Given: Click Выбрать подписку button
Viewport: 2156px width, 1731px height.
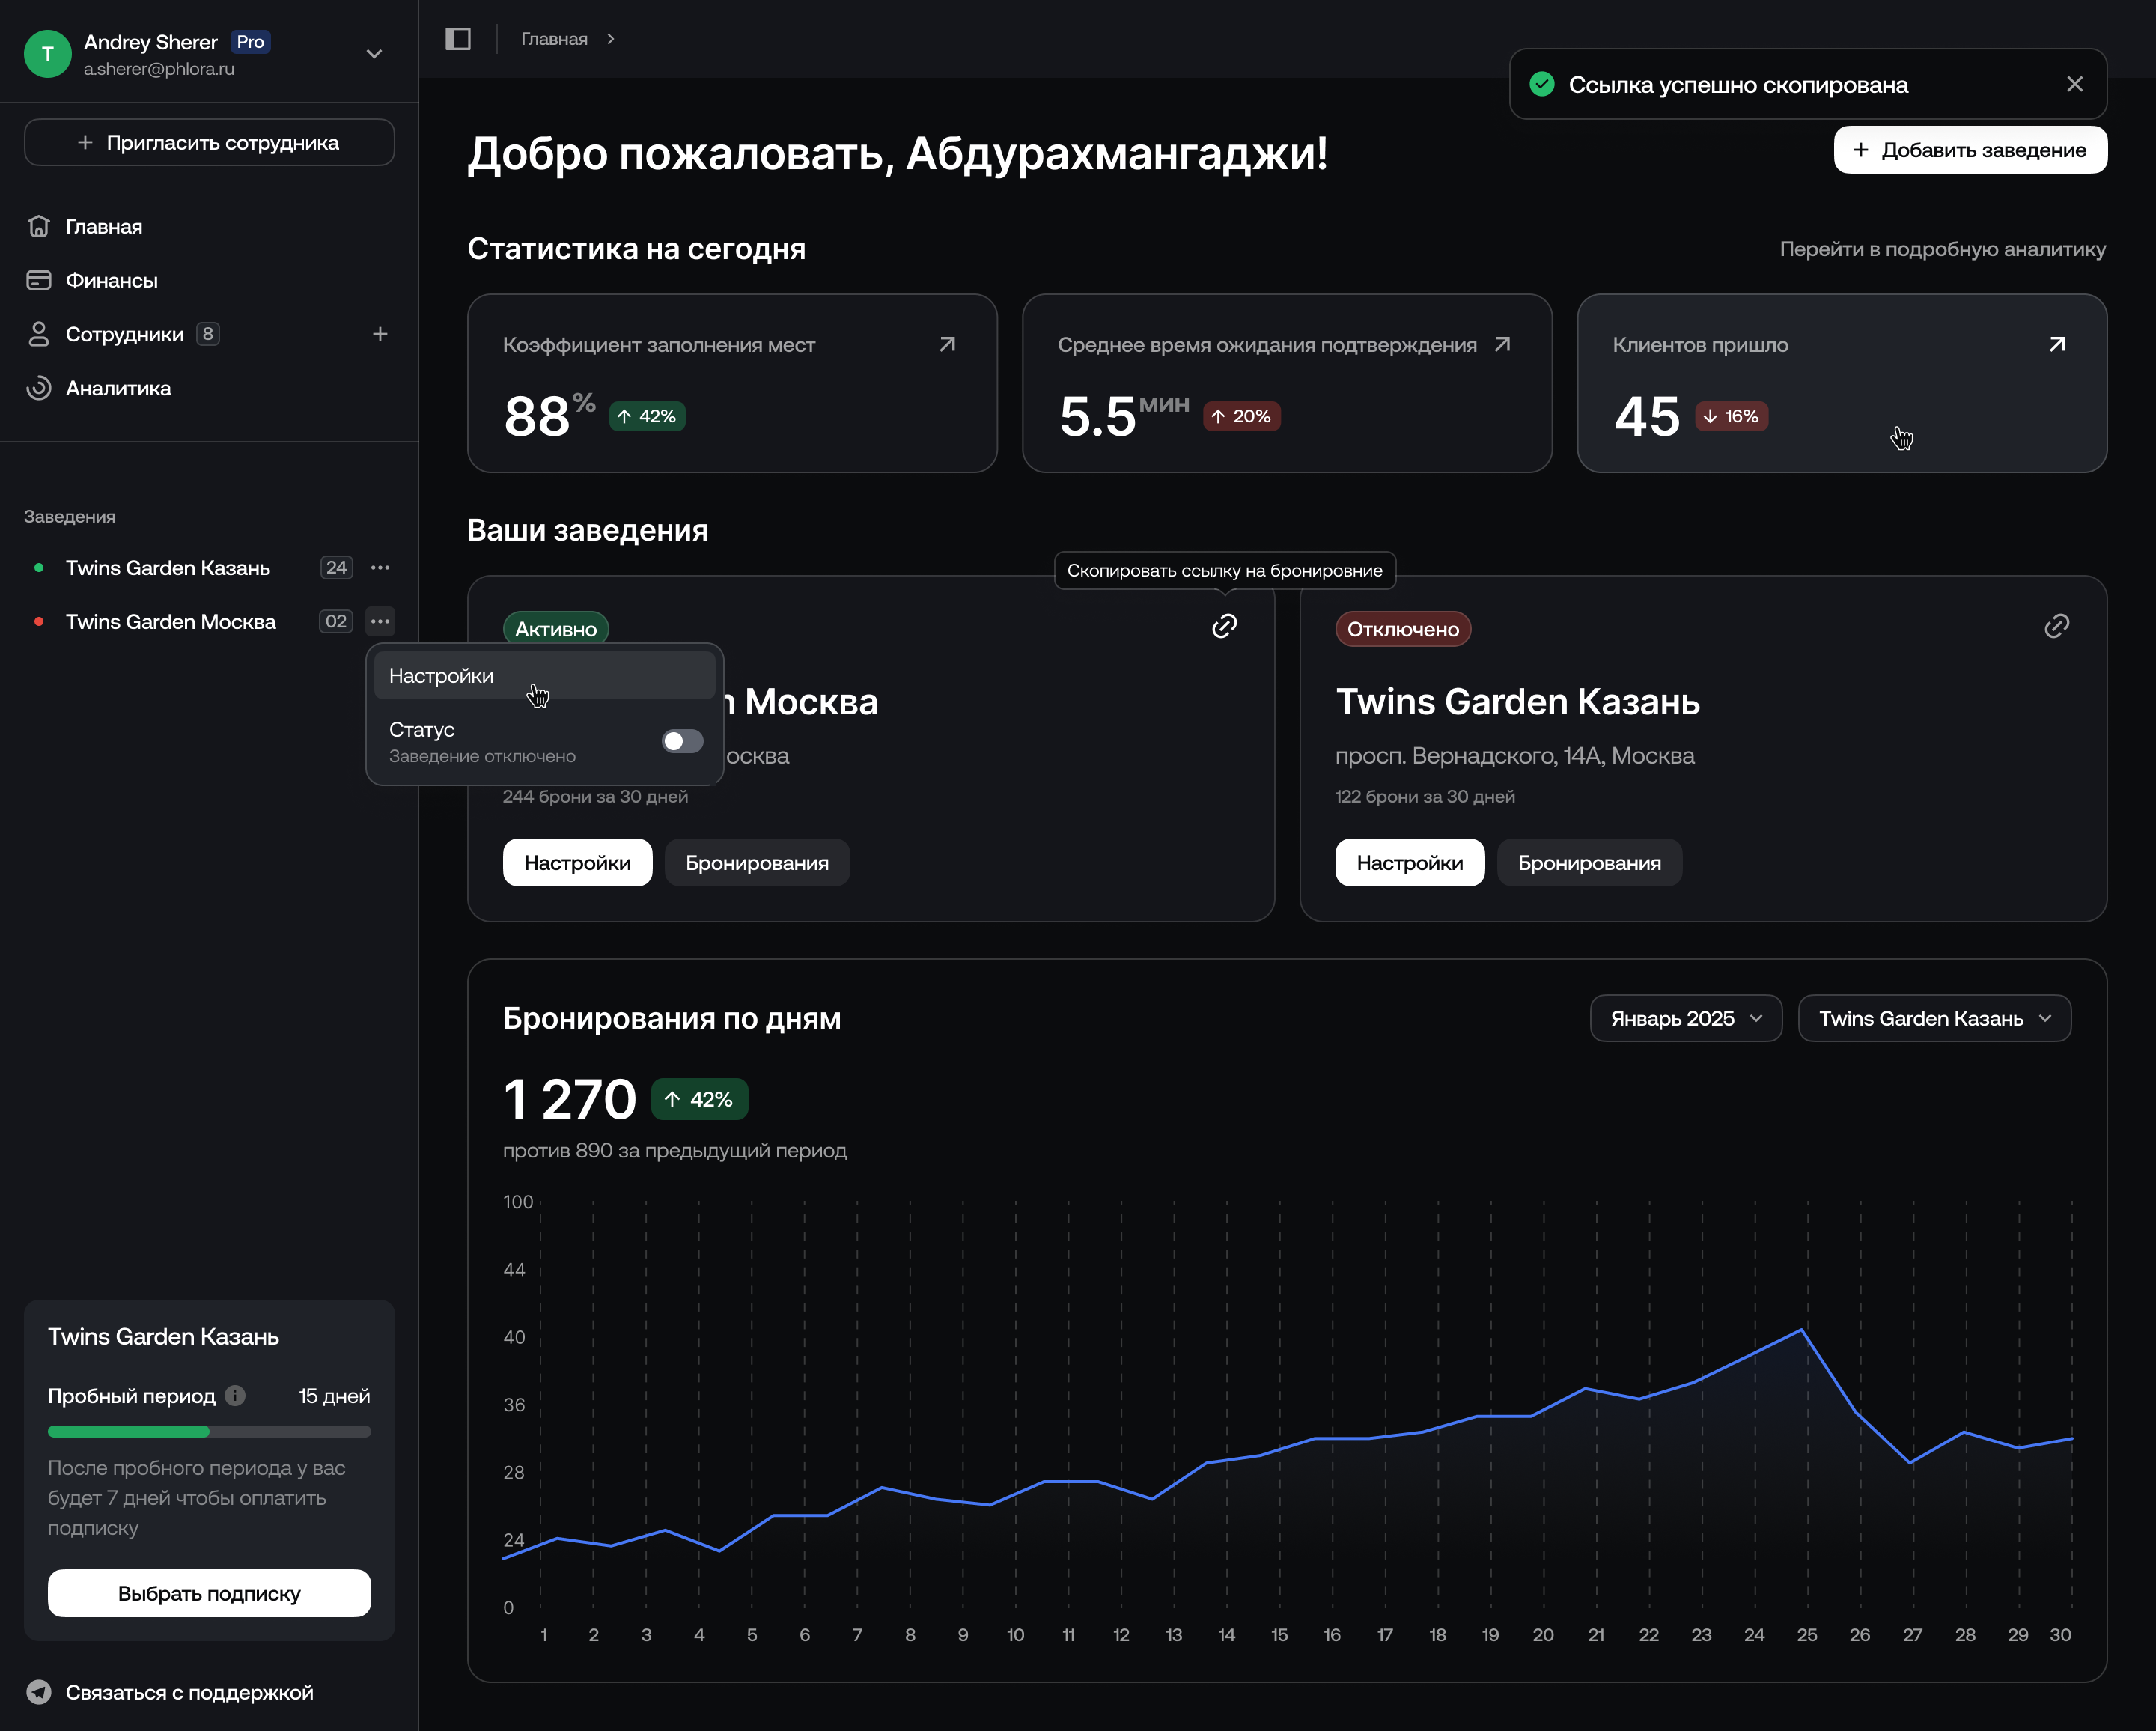Looking at the screenshot, I should click(x=209, y=1593).
